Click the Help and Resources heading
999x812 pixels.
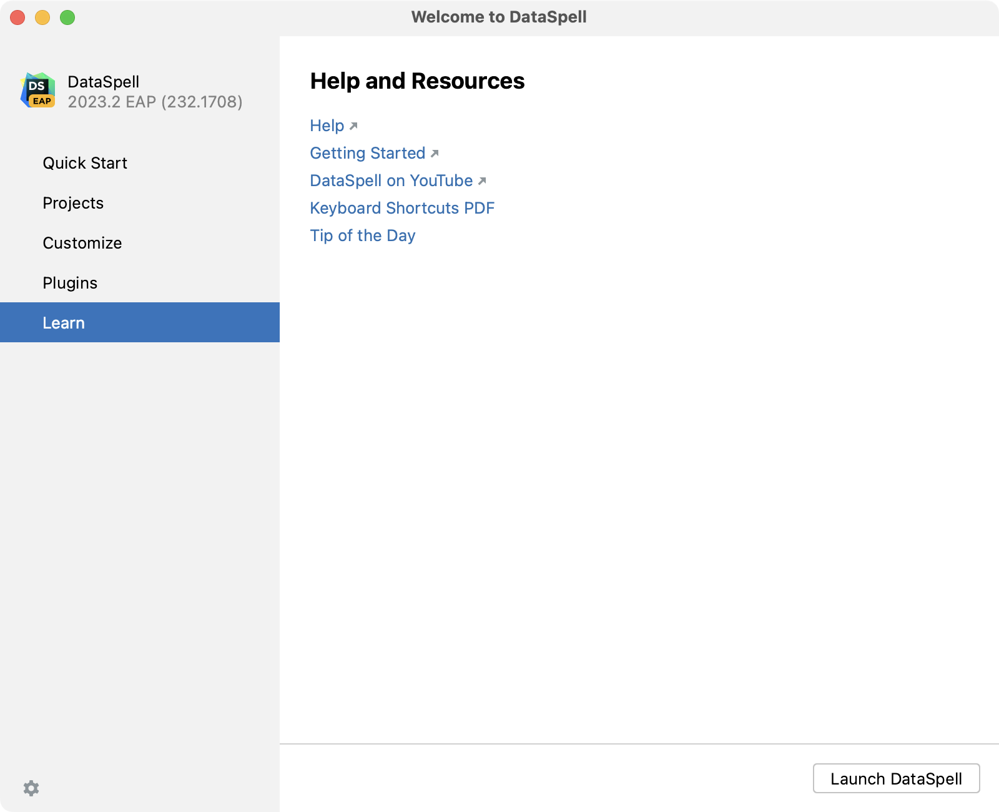click(417, 81)
